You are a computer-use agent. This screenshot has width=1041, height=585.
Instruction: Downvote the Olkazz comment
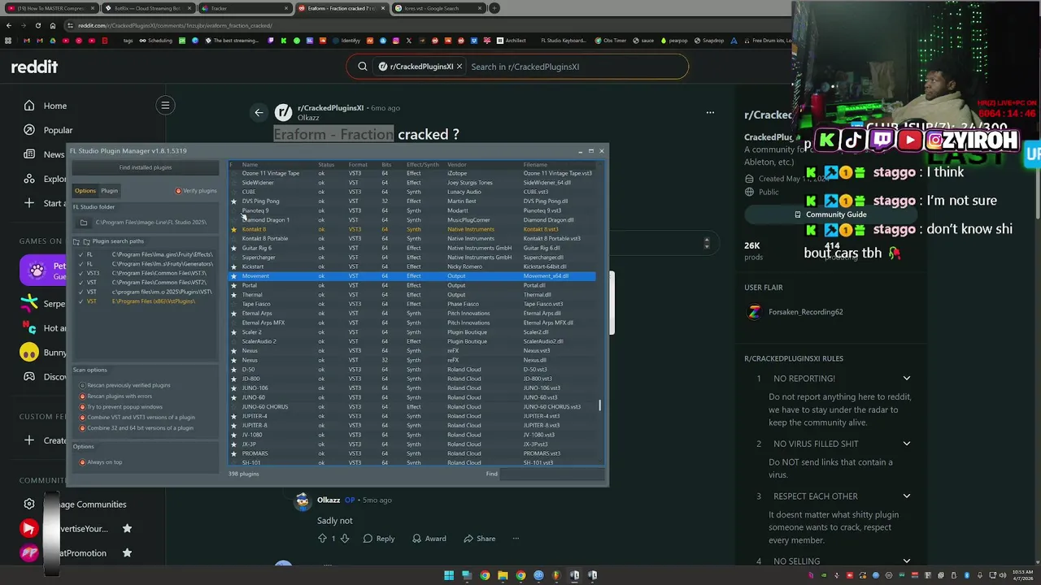pos(345,538)
